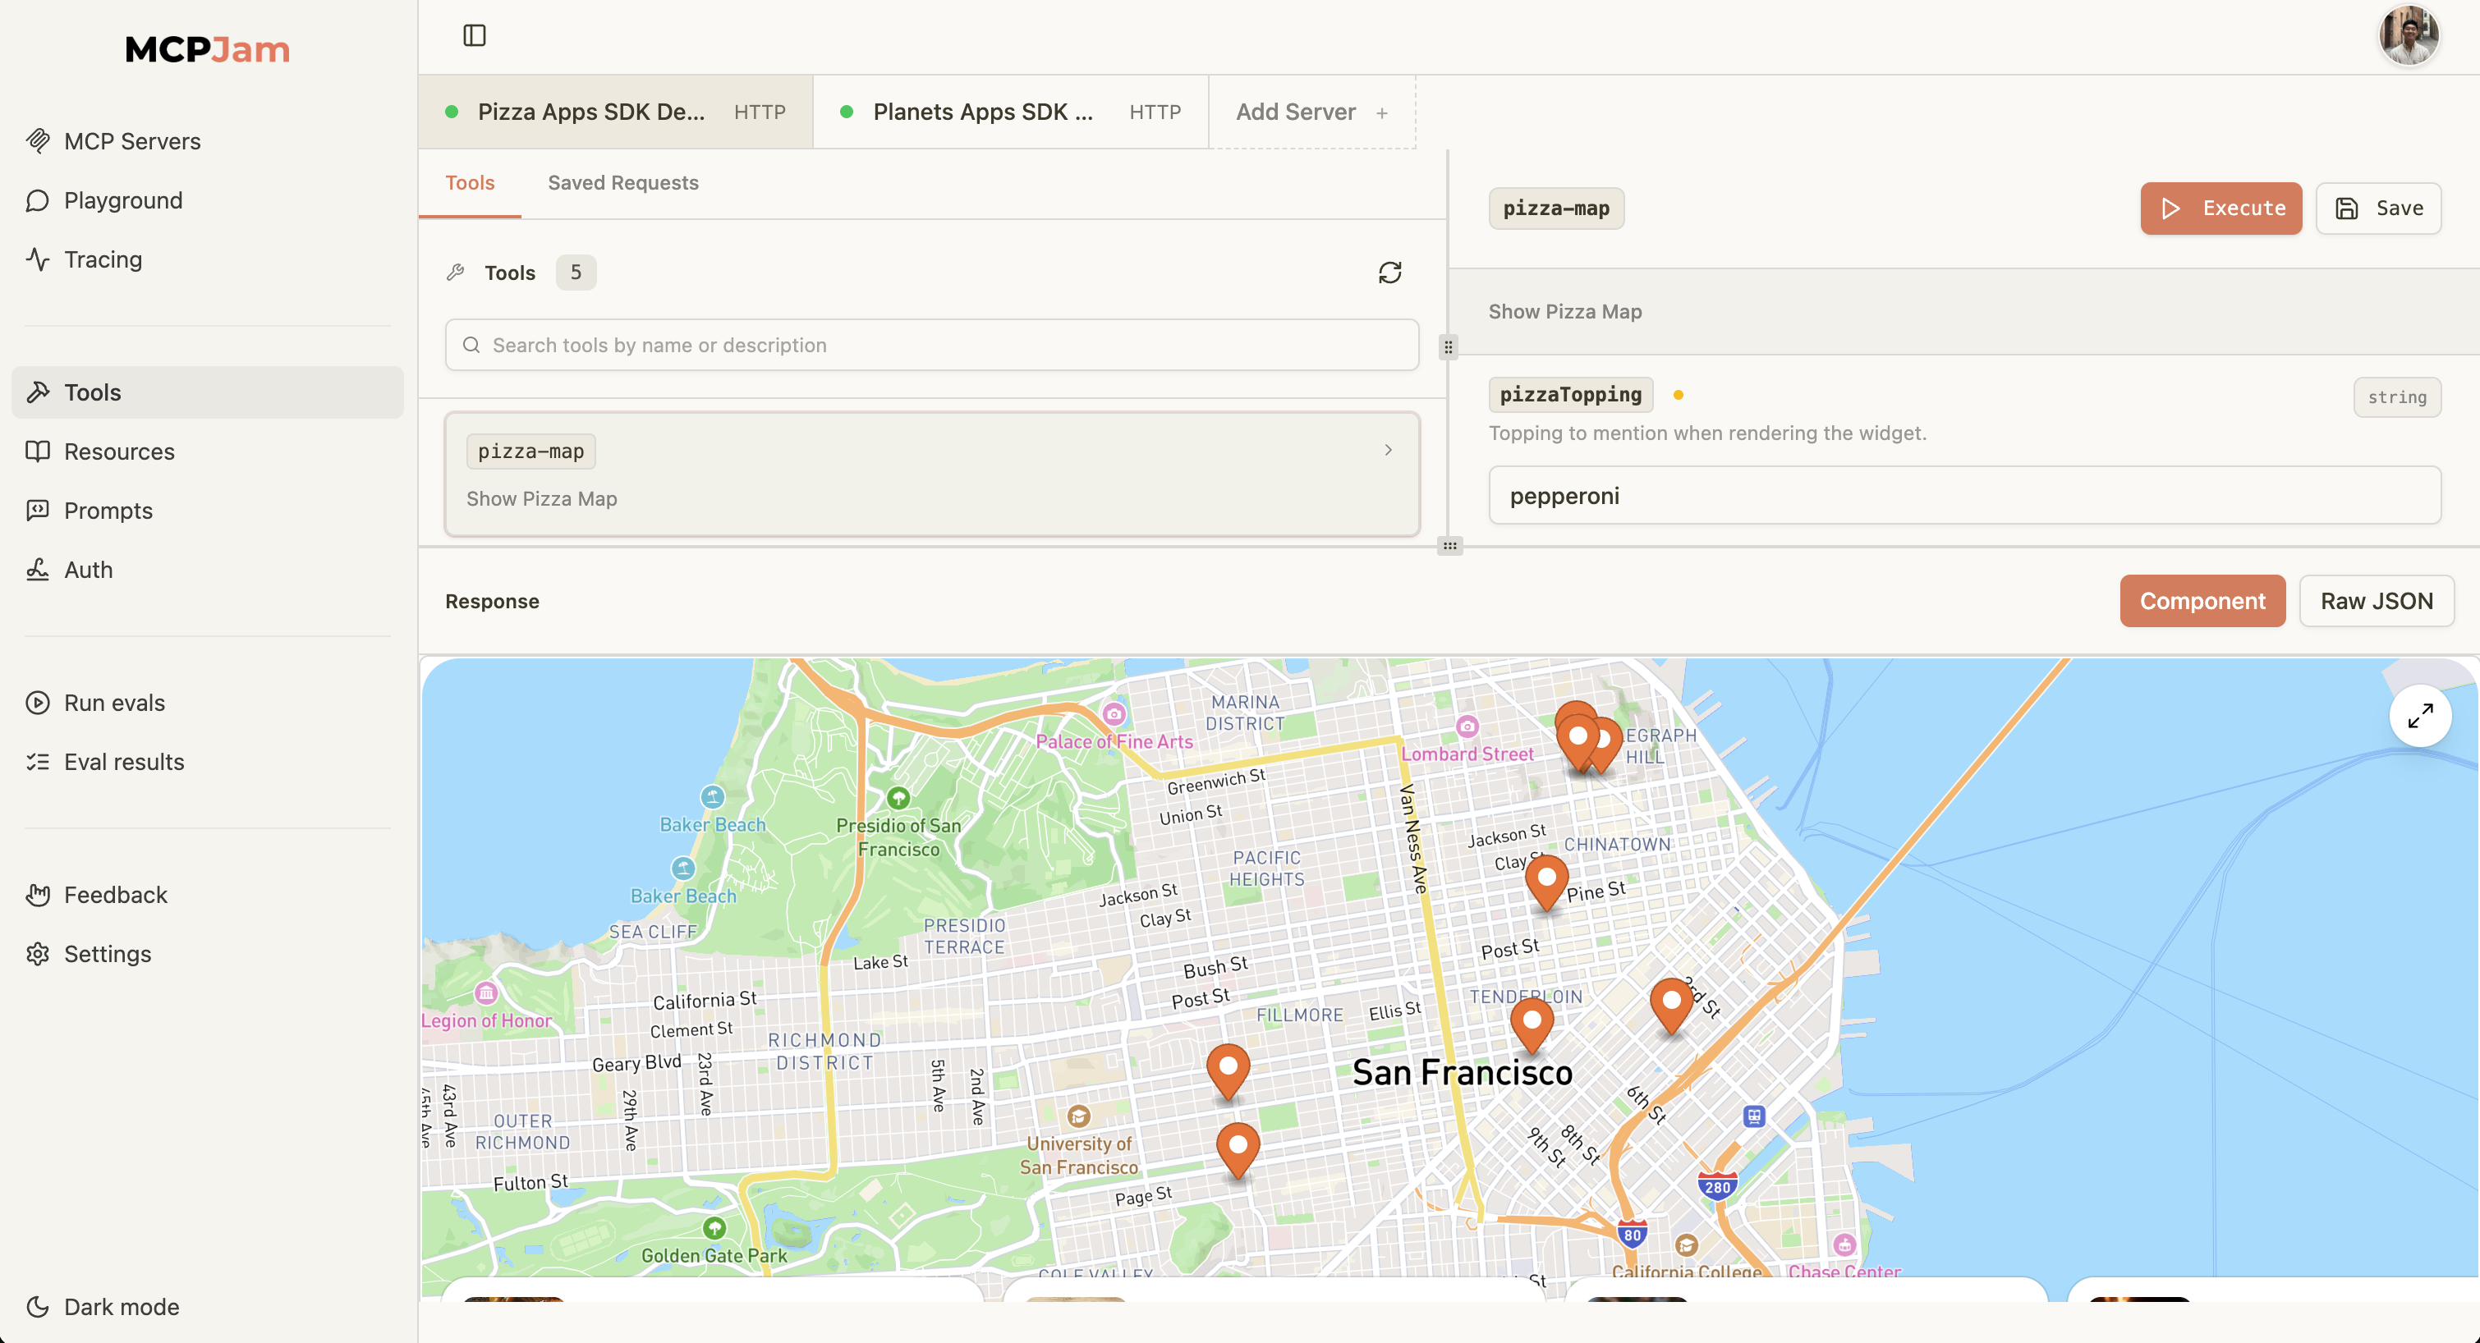The height and width of the screenshot is (1343, 2480).
Task: Click the vertical panel resize handle
Action: (x=1448, y=346)
